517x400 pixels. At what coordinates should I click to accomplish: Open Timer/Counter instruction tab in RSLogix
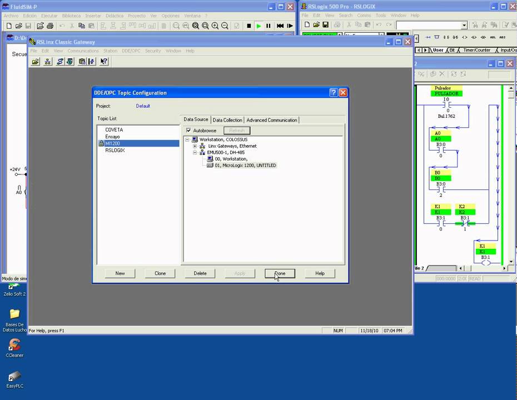[477, 50]
